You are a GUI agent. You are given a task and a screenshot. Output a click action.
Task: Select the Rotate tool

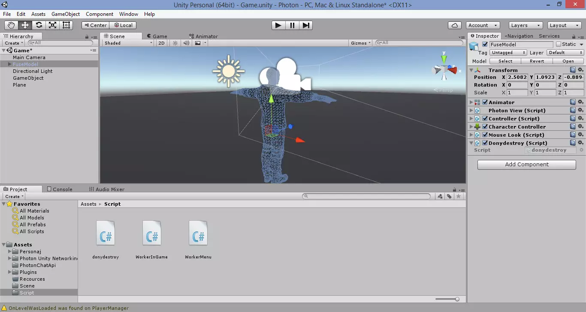click(39, 25)
